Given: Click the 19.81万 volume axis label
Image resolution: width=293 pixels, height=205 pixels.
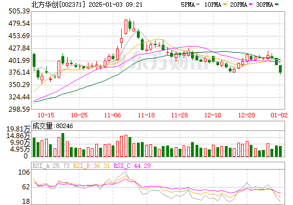Looking at the screenshot, I should point(18,129).
